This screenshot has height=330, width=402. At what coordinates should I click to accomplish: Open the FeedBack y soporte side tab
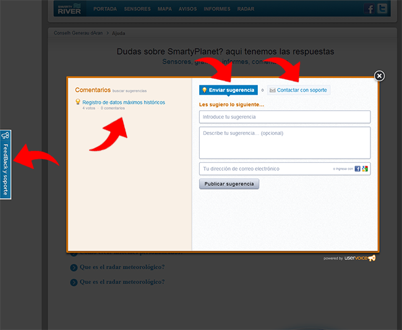tap(6, 165)
